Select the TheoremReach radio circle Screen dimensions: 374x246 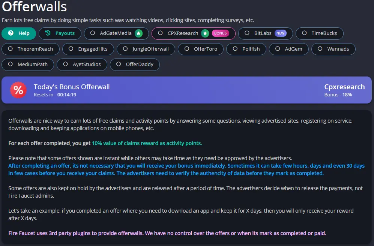(10, 49)
